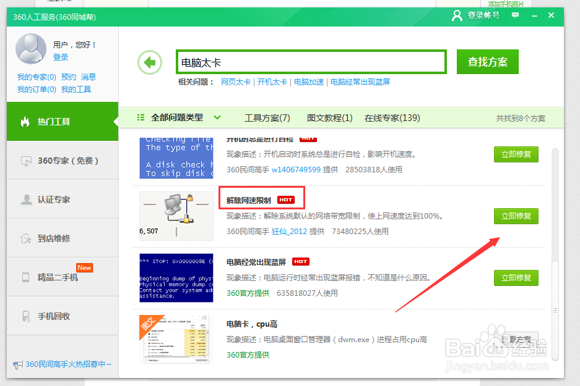Open 认证专家 sidebar section

pyautogui.click(x=63, y=199)
